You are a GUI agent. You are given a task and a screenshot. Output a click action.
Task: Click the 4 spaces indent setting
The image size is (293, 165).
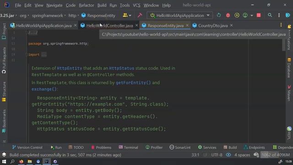pyautogui.click(x=242, y=155)
